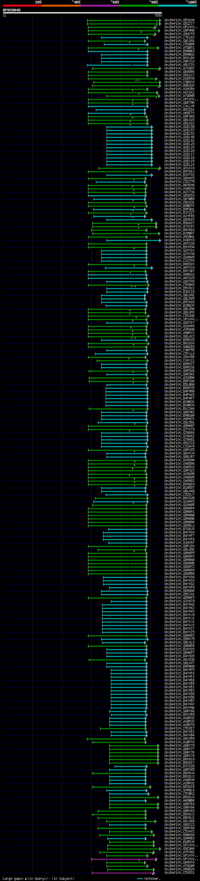Image resolution: width=200 pixels, height=881 pixels.
Task: Click the UniRef100_Q9FUZ5 label
Action: coord(179,450)
